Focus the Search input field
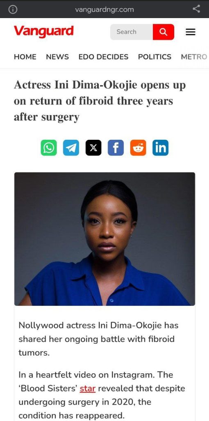This screenshot has width=209, height=421. 132,32
